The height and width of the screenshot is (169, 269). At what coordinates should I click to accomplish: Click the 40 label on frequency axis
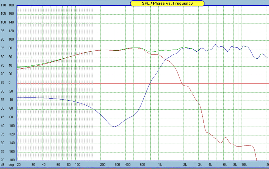click(x=44, y=165)
